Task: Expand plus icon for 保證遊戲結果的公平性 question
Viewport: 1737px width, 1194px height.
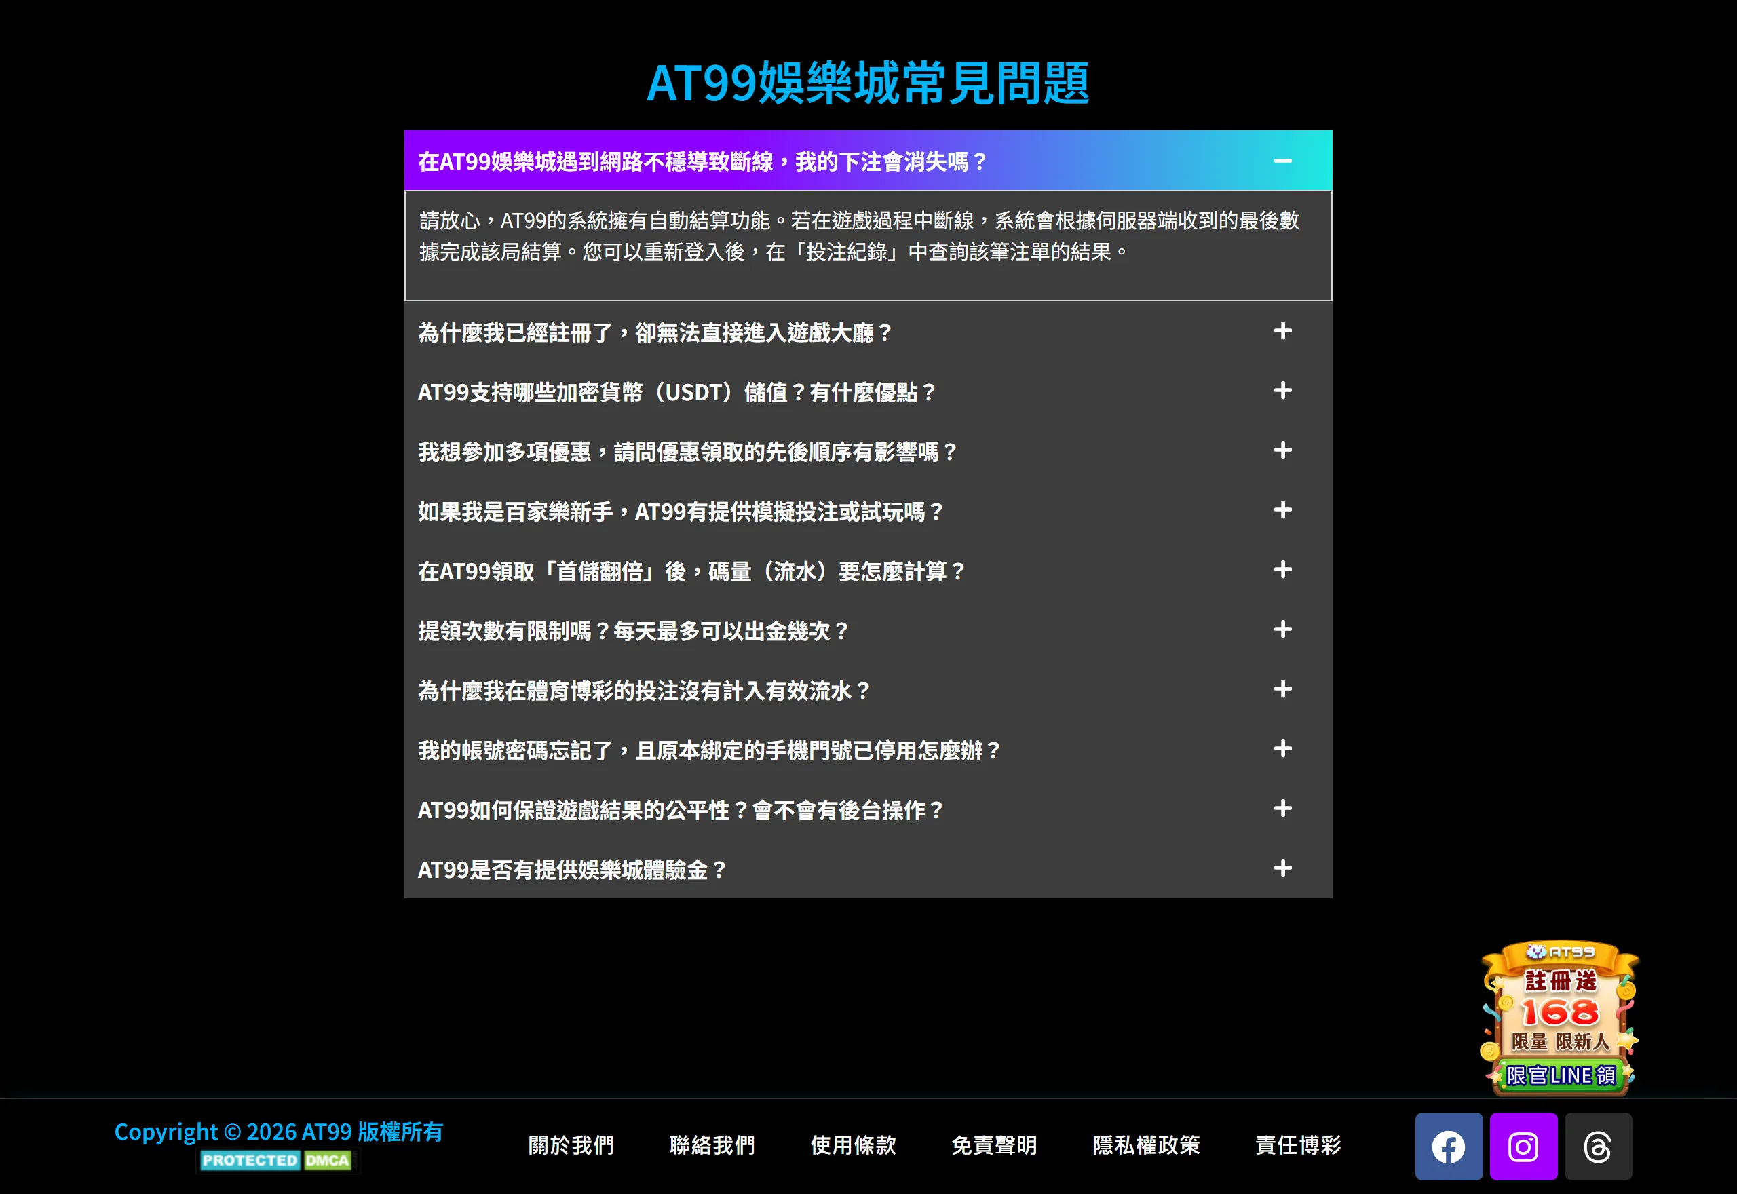Action: (1283, 809)
